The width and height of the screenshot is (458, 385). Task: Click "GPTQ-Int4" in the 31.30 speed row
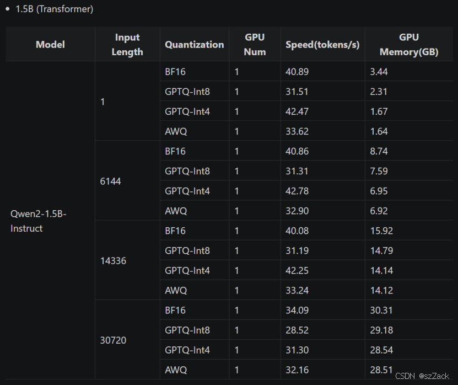(x=187, y=350)
